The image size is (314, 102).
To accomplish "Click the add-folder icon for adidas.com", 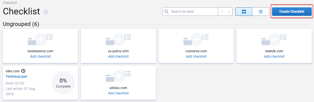I will (118, 76).
